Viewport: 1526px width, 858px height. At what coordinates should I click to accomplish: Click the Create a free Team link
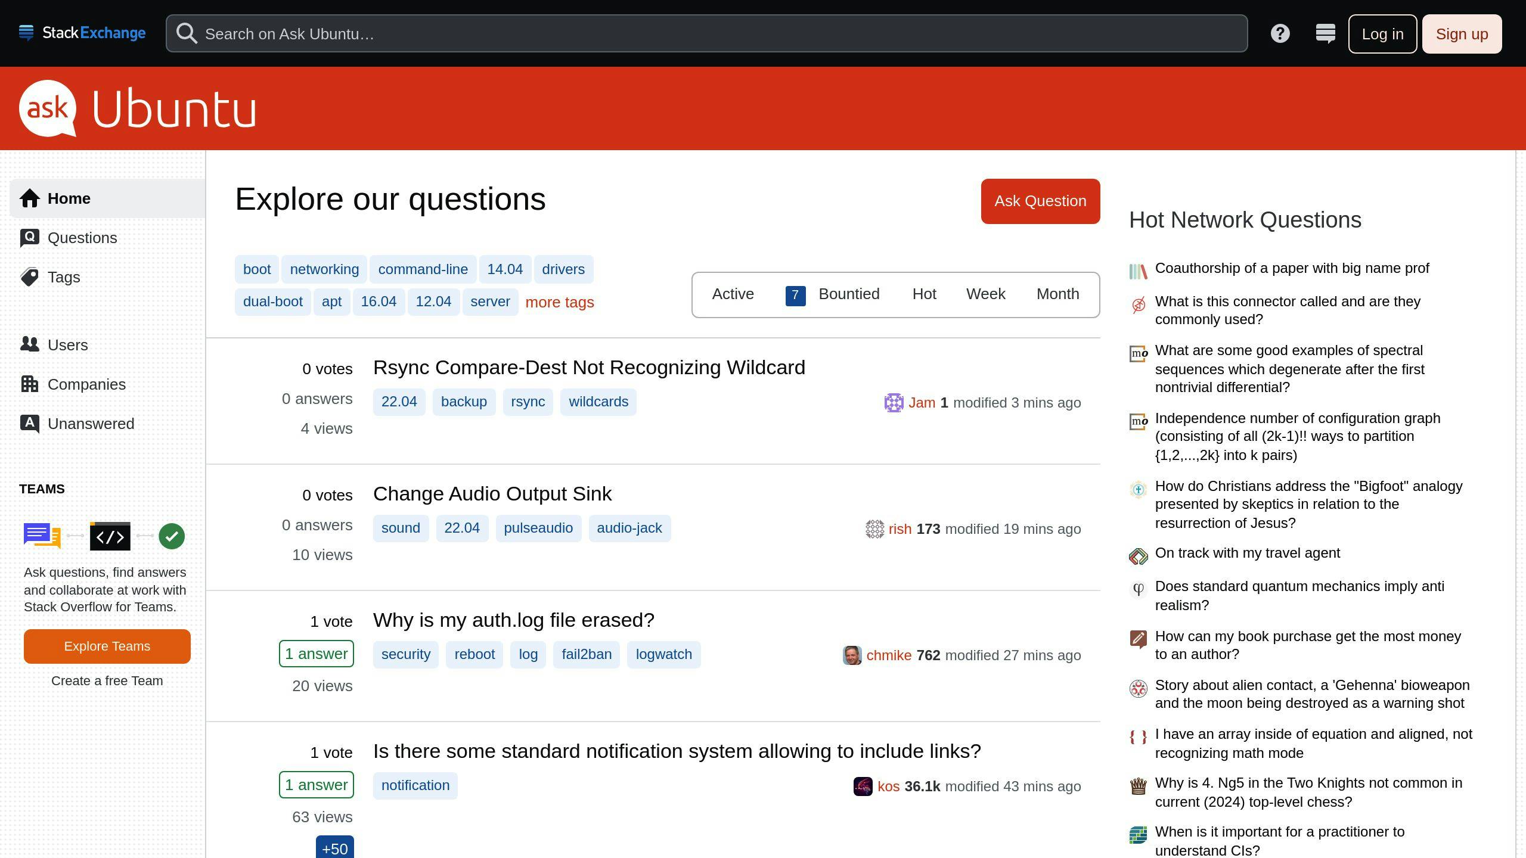tap(107, 680)
